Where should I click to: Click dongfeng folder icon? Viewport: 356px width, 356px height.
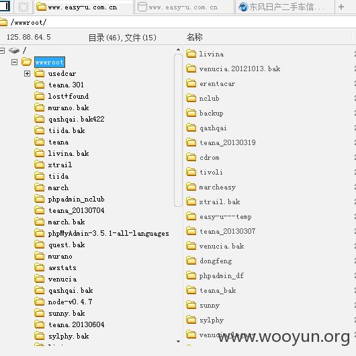[x=191, y=261]
